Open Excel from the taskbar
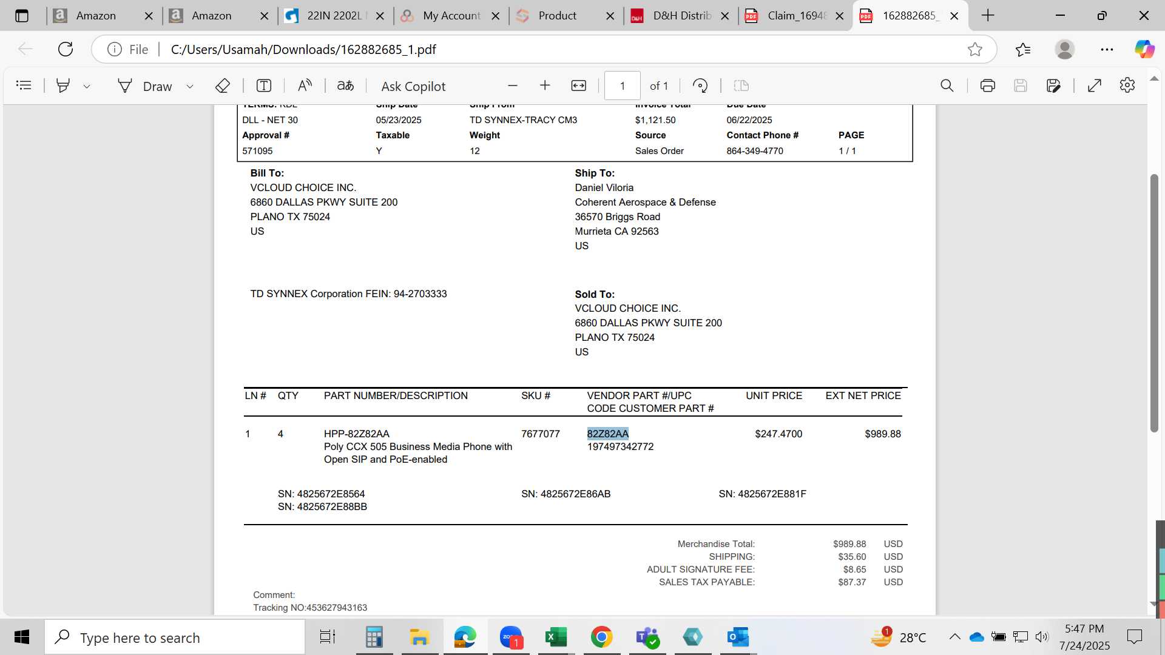 (x=556, y=637)
